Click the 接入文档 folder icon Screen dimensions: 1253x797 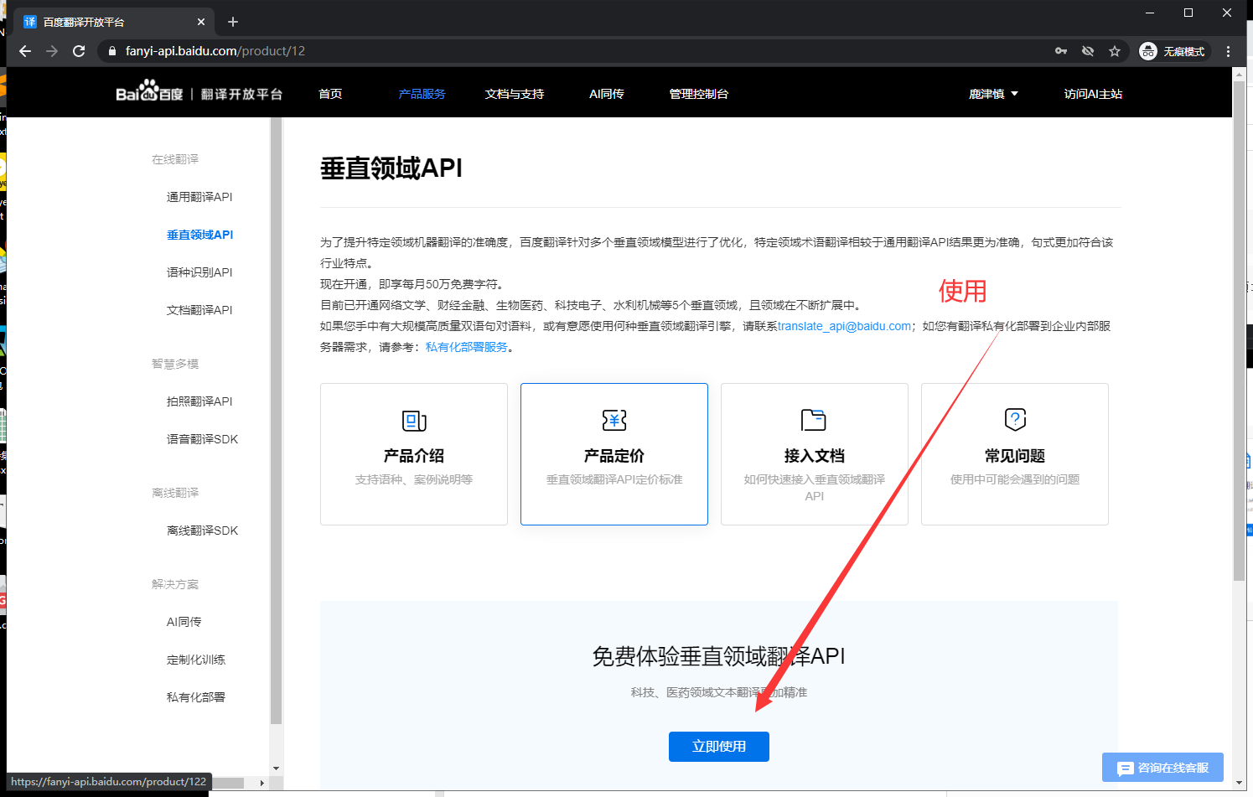point(814,419)
